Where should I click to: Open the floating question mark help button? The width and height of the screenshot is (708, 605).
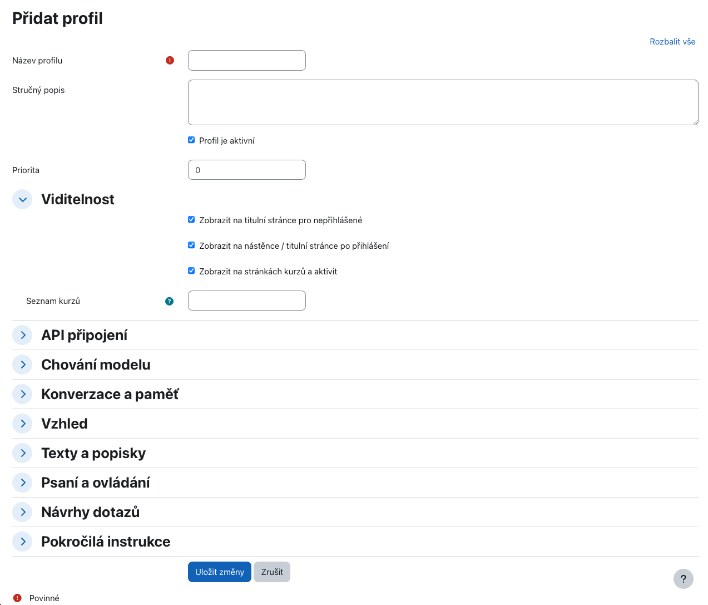683,579
